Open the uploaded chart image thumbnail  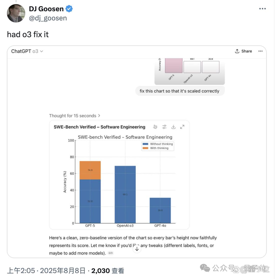189,71
